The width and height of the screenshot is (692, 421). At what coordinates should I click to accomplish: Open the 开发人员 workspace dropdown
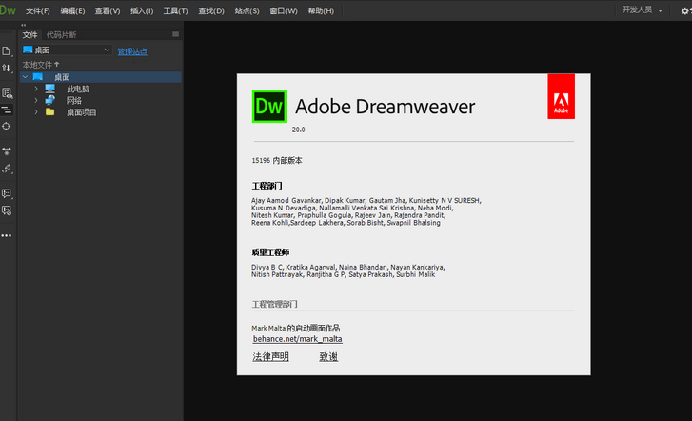642,10
